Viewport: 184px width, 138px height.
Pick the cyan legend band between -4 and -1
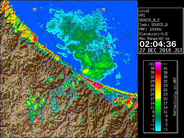tap(158, 129)
